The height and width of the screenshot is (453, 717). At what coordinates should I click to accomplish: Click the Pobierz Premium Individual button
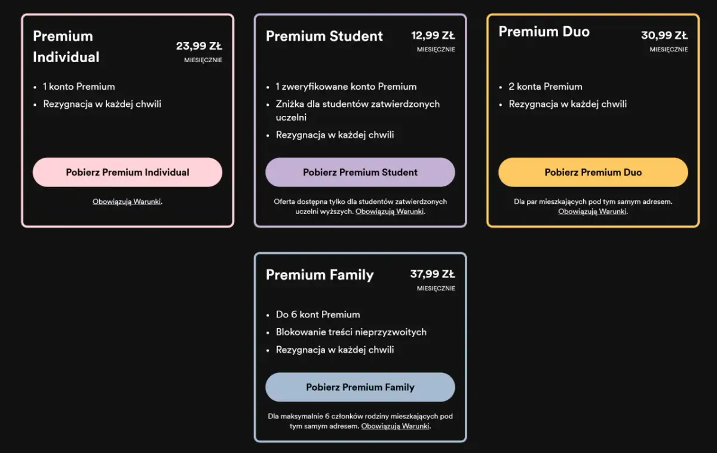[127, 172]
